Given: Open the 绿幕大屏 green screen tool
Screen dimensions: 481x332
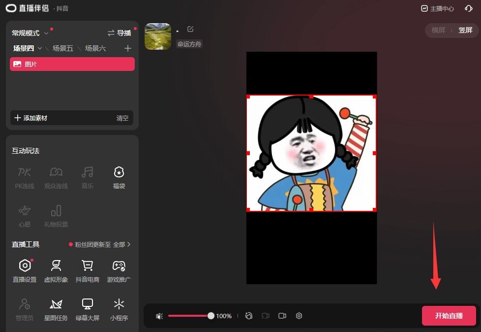Looking at the screenshot, I should [x=88, y=309].
